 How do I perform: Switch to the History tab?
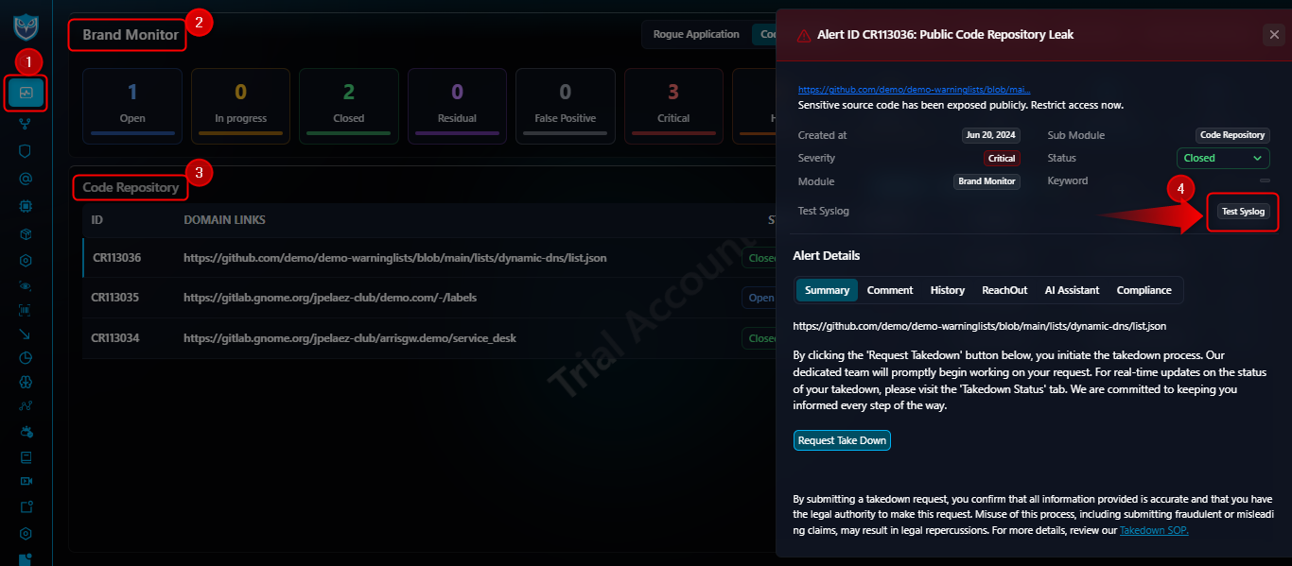(x=948, y=290)
